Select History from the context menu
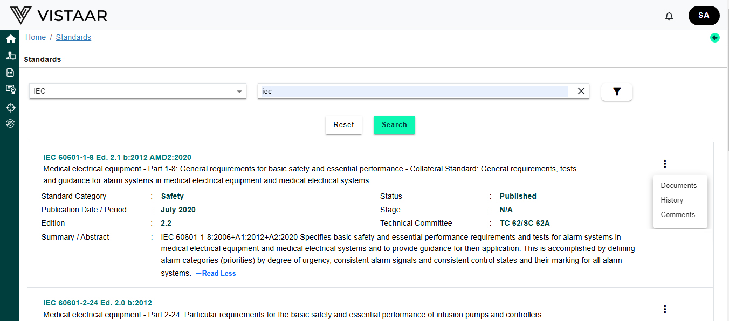This screenshot has height=321, width=729. click(672, 200)
